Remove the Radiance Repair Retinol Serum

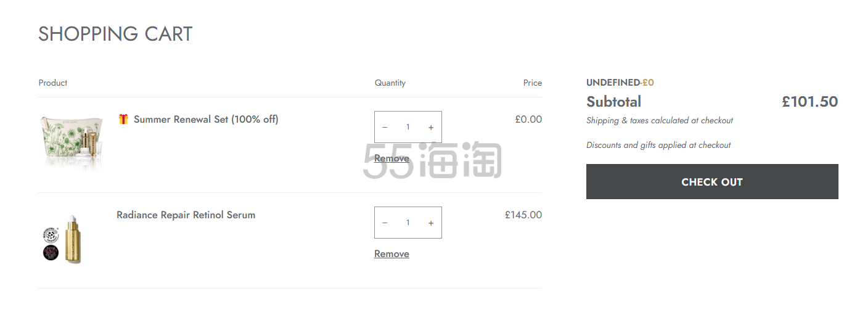(392, 254)
